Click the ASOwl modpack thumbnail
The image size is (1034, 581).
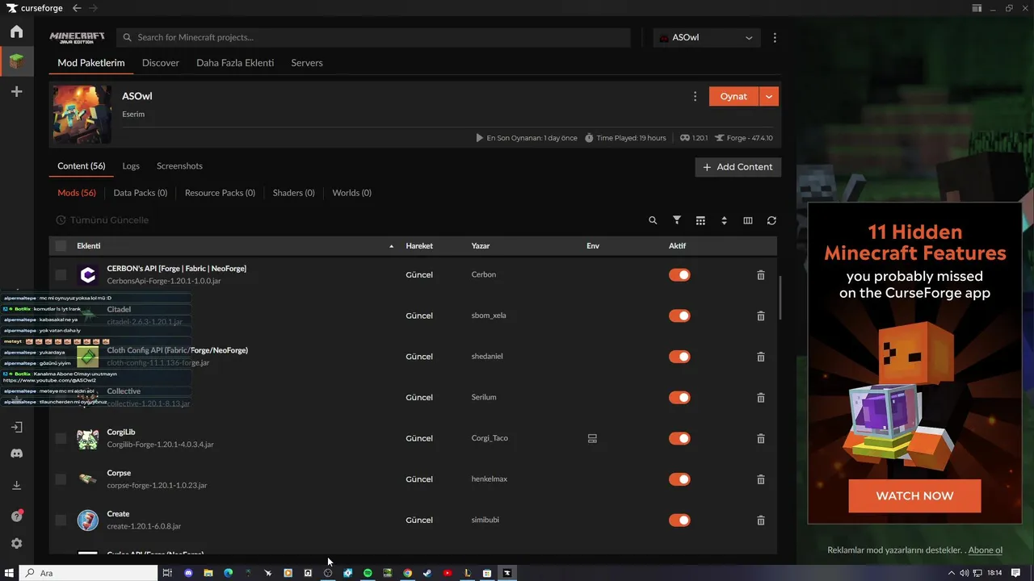coord(82,115)
